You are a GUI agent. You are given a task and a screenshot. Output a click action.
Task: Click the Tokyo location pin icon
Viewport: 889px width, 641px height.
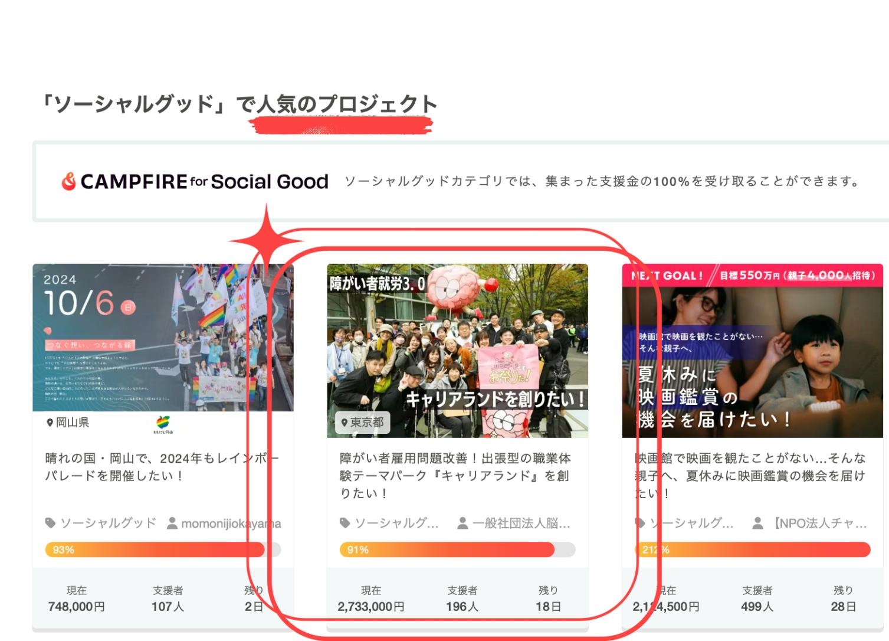(x=345, y=423)
